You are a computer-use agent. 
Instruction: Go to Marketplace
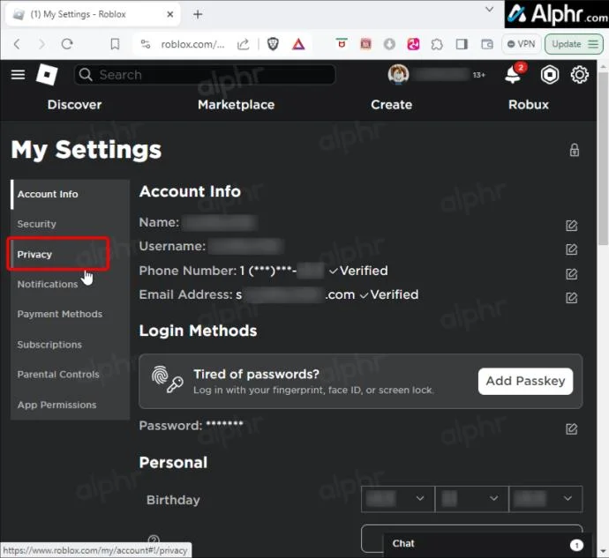click(x=237, y=104)
